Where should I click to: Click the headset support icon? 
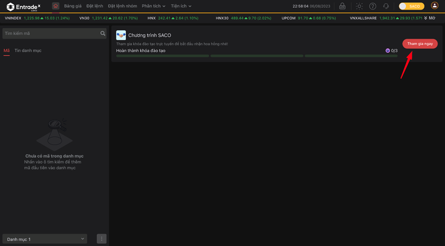coord(386,6)
